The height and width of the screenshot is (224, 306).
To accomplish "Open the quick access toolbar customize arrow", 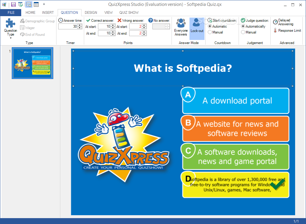I will click(44, 4).
